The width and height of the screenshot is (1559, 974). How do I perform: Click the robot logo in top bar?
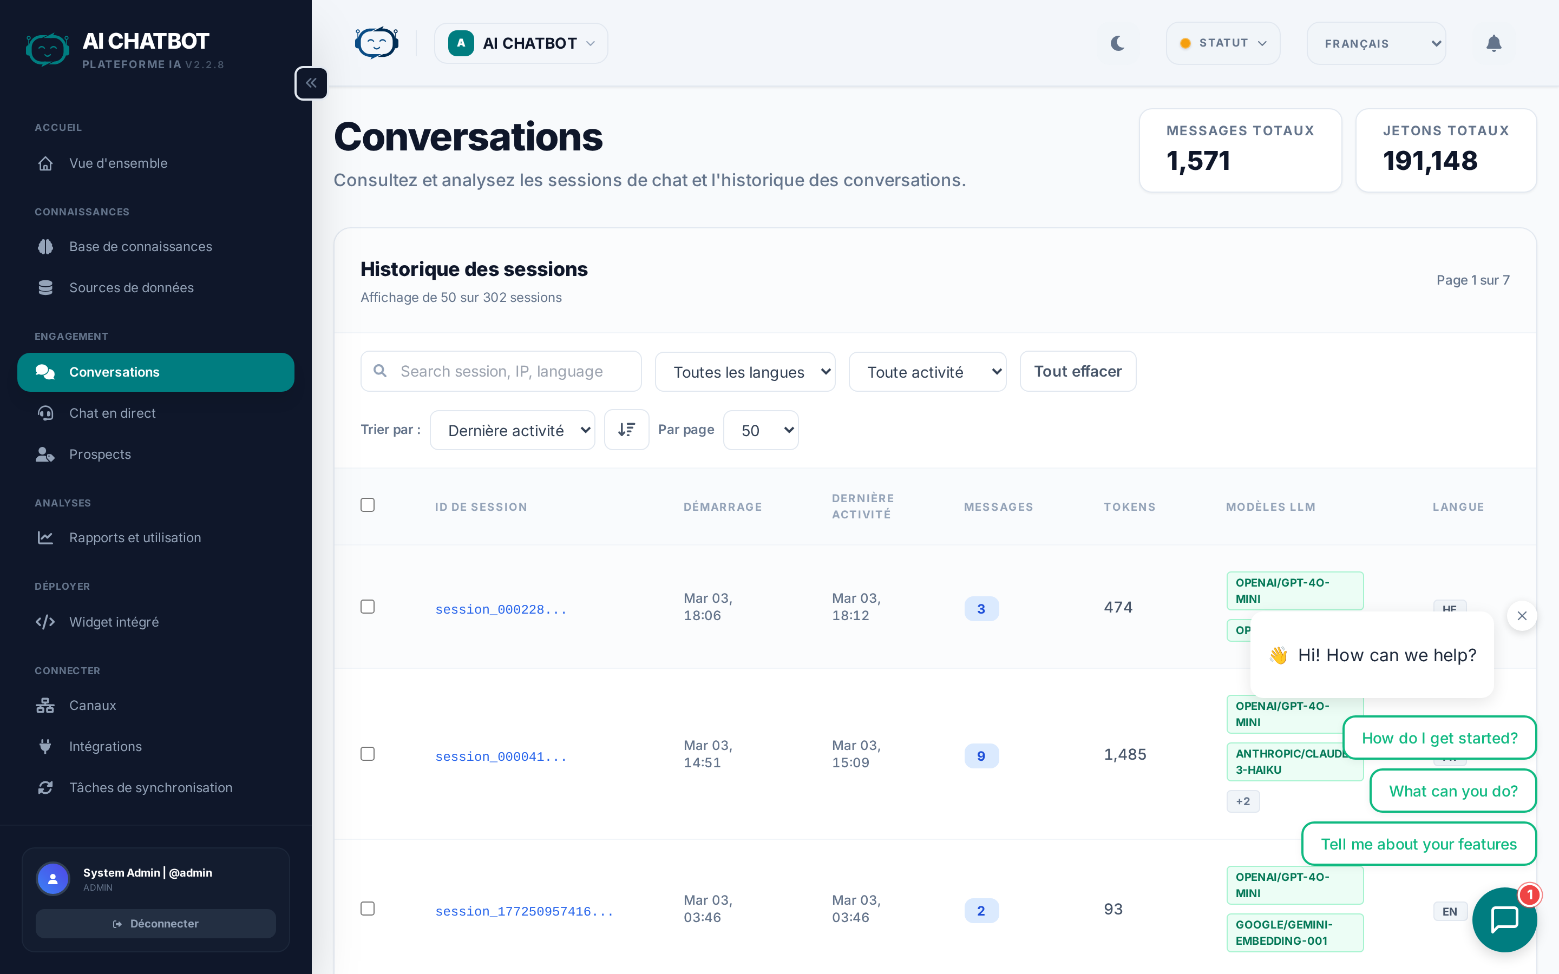[376, 43]
